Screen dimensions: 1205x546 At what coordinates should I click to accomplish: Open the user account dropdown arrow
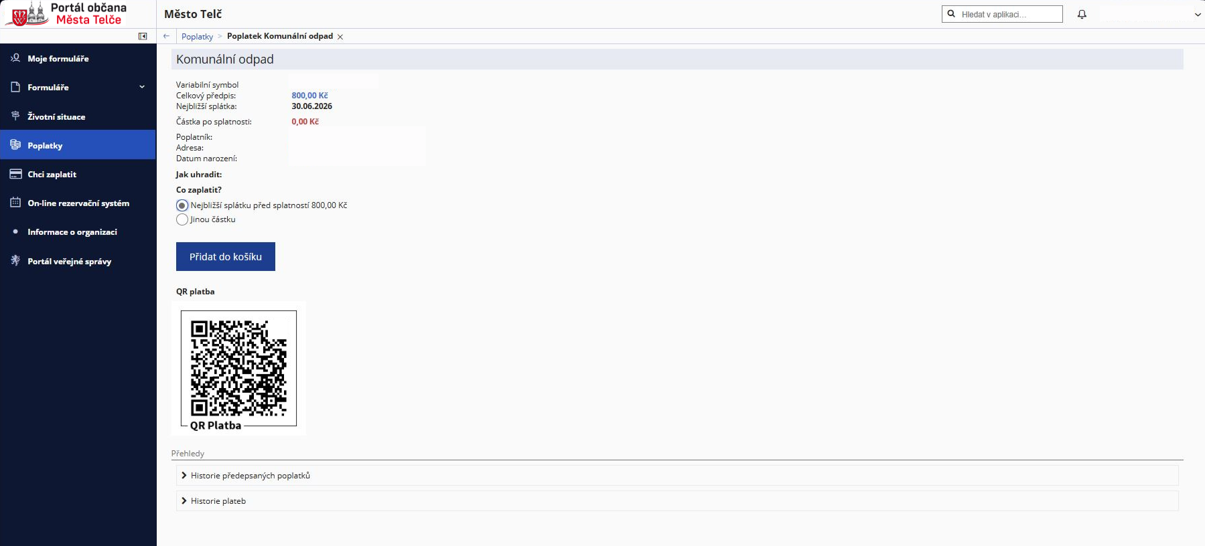click(1198, 15)
